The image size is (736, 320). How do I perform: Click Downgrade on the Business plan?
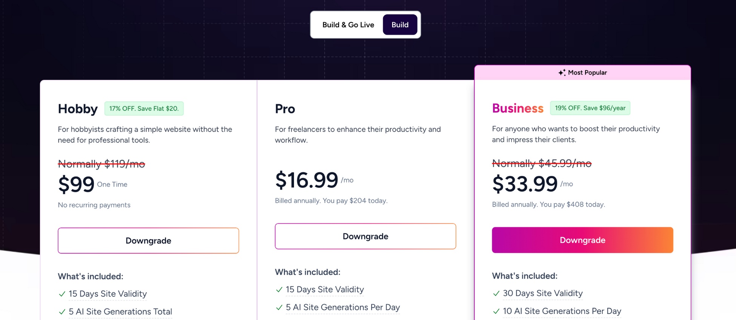point(582,240)
